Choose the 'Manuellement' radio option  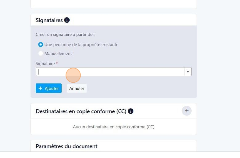click(41, 53)
